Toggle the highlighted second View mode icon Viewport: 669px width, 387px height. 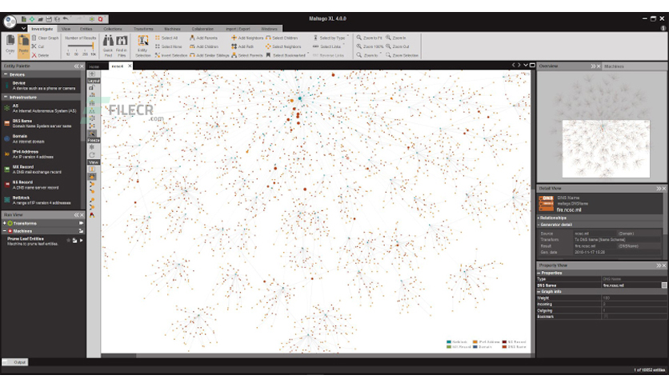(x=92, y=177)
